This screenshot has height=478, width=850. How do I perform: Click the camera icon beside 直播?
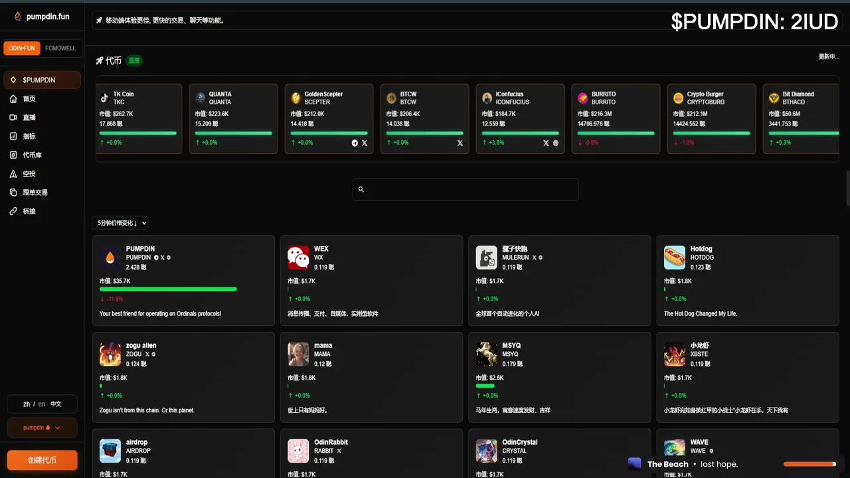coord(13,118)
